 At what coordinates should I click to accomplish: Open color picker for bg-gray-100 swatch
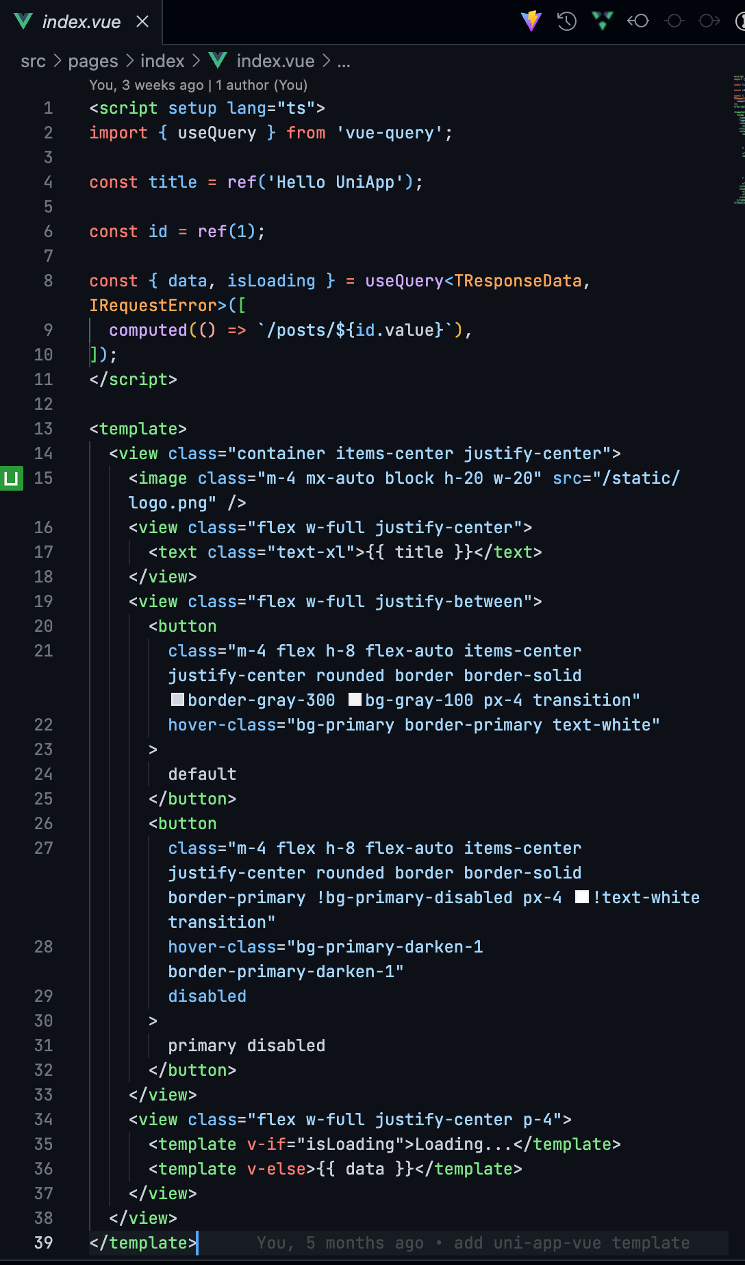[355, 700]
